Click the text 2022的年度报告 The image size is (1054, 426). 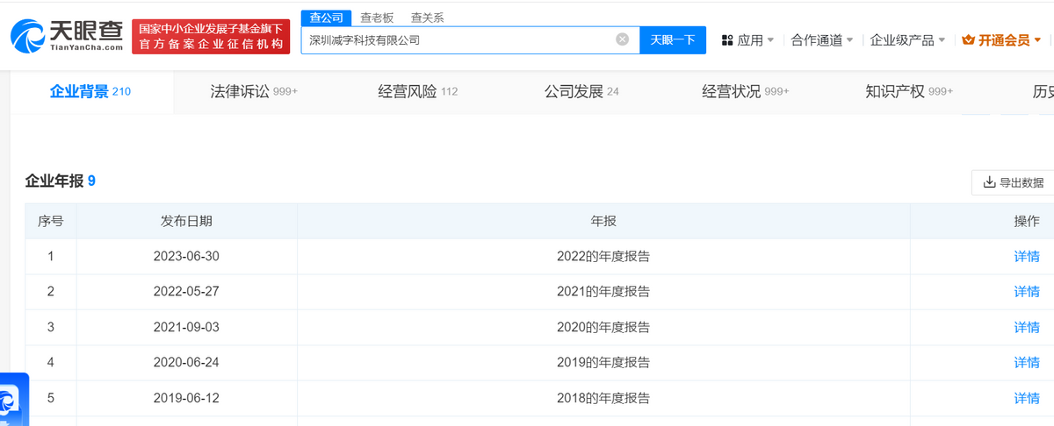pos(603,257)
